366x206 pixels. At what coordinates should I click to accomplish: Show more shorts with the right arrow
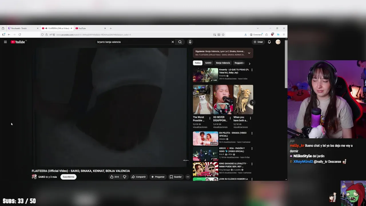[x=252, y=102]
